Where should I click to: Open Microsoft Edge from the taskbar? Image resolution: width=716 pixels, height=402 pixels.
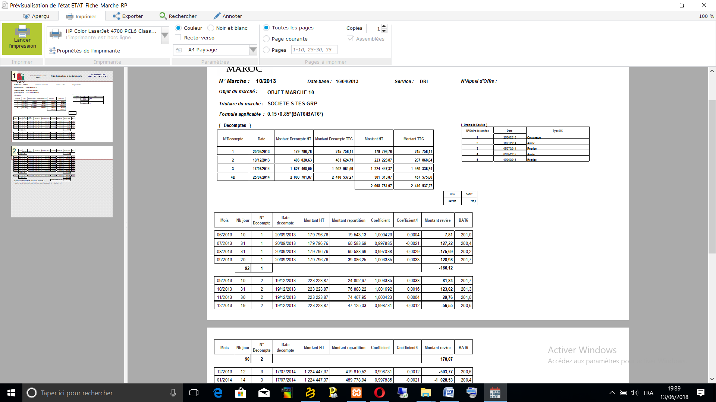pyautogui.click(x=218, y=393)
